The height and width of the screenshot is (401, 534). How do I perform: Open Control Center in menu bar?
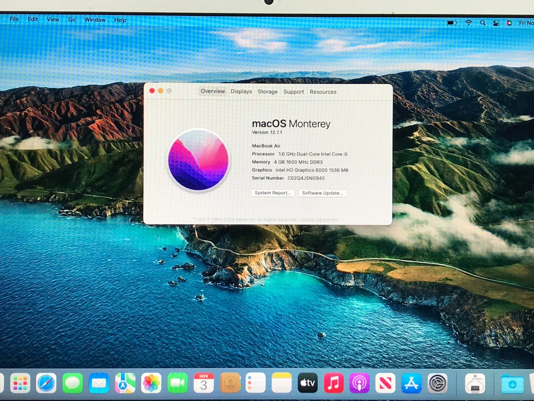[x=496, y=23]
